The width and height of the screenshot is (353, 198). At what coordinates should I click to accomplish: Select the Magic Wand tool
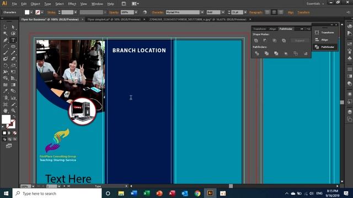6,34
